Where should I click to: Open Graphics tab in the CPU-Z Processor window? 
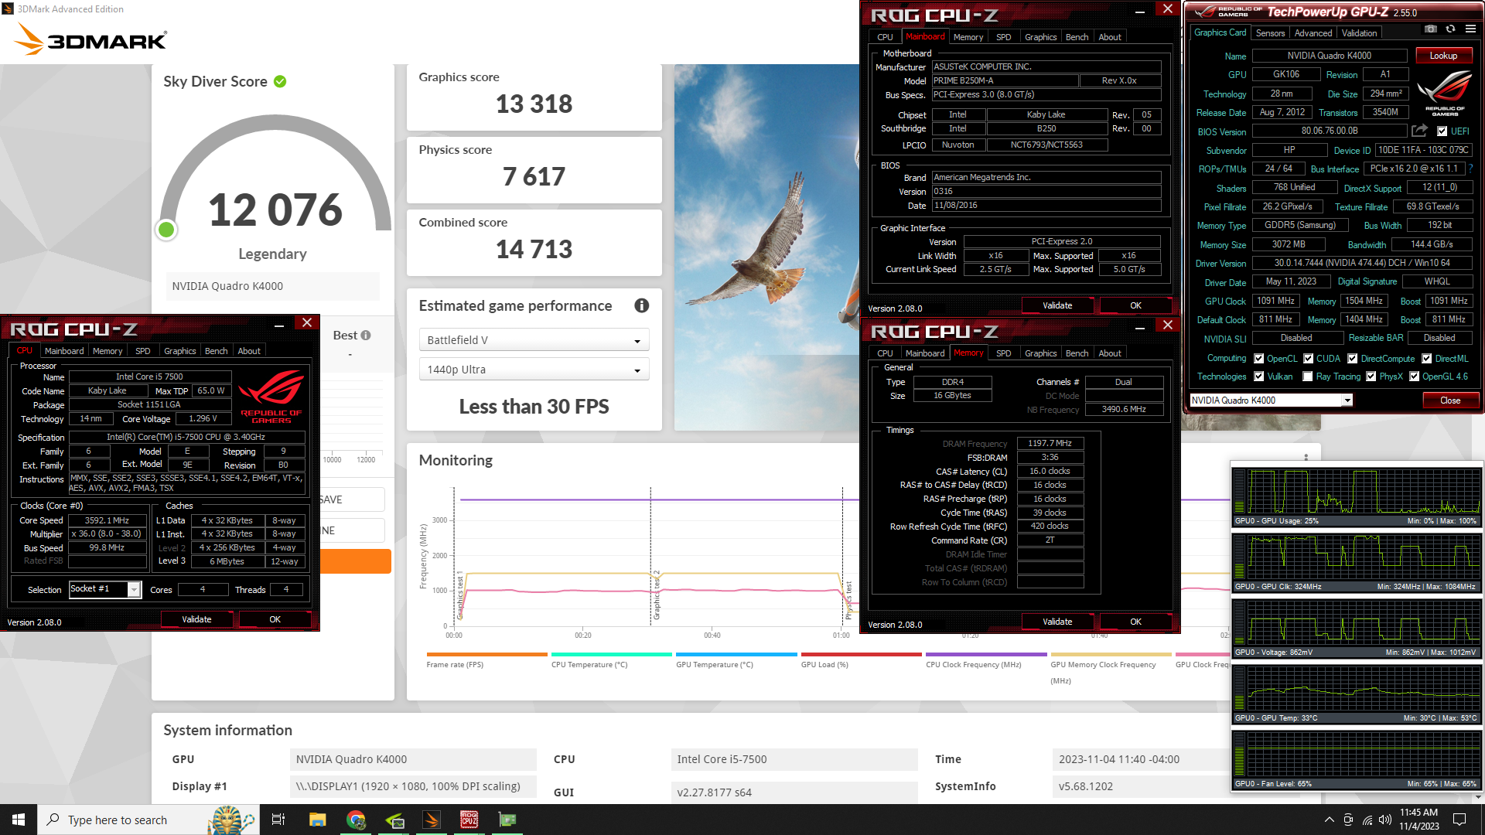(x=179, y=351)
